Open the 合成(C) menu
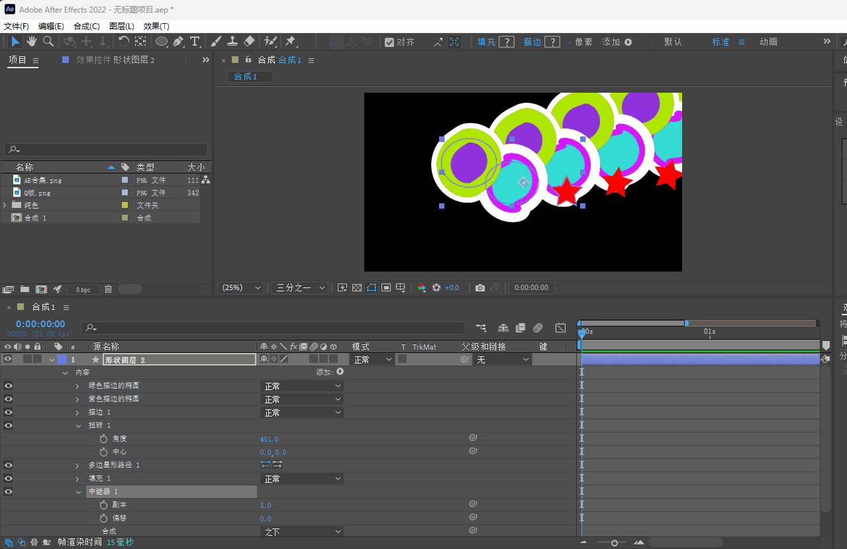This screenshot has height=549, width=847. point(87,26)
